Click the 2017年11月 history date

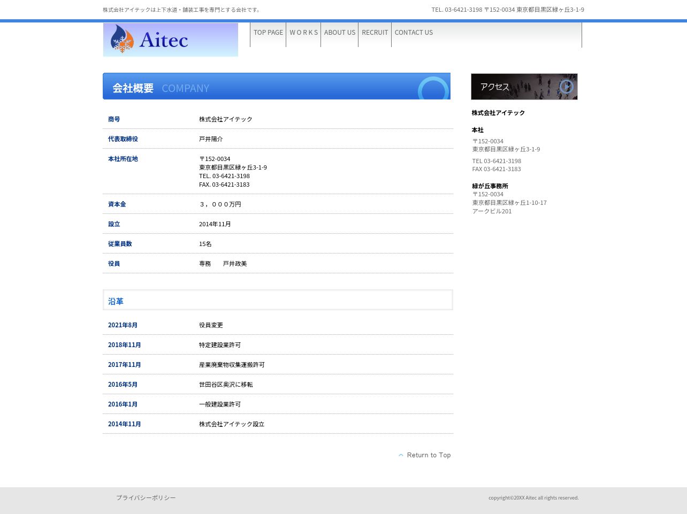tap(125, 365)
